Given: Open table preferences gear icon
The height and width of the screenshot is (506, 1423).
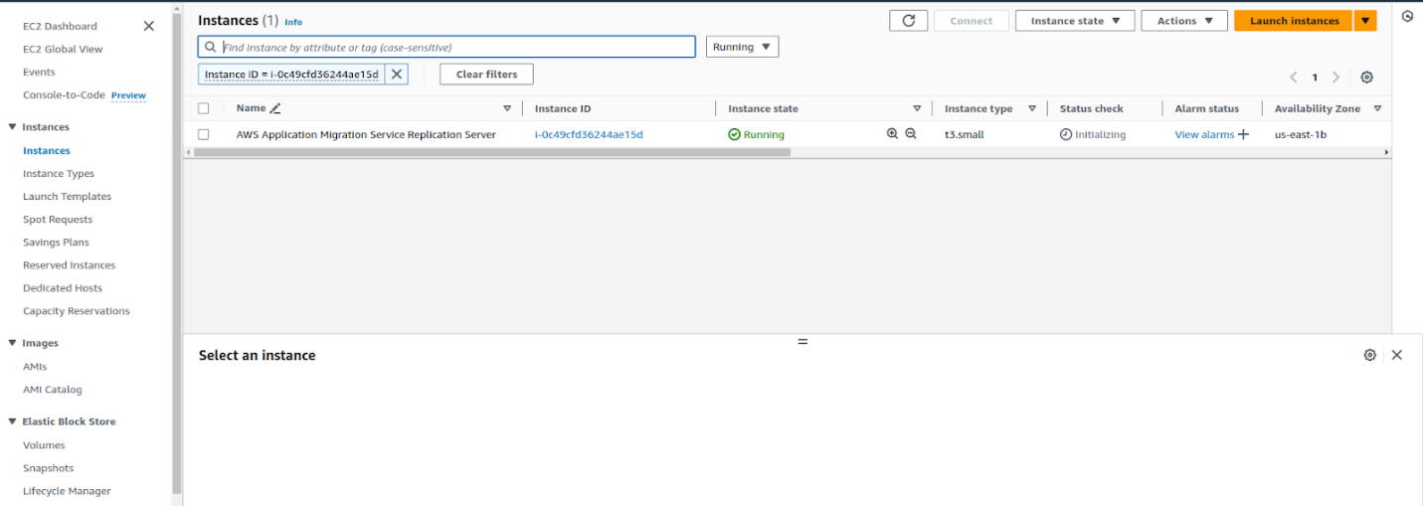Looking at the screenshot, I should [x=1367, y=78].
